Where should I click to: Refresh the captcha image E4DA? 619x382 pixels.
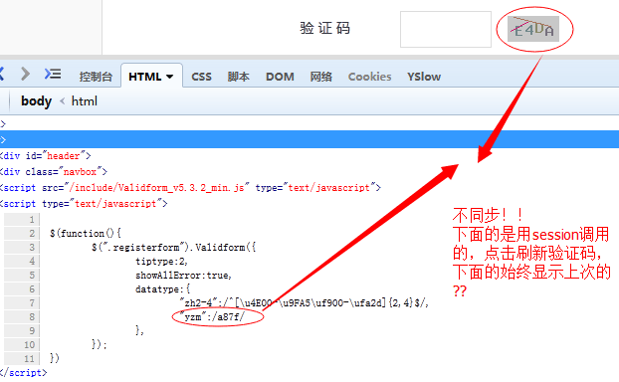pos(533,29)
